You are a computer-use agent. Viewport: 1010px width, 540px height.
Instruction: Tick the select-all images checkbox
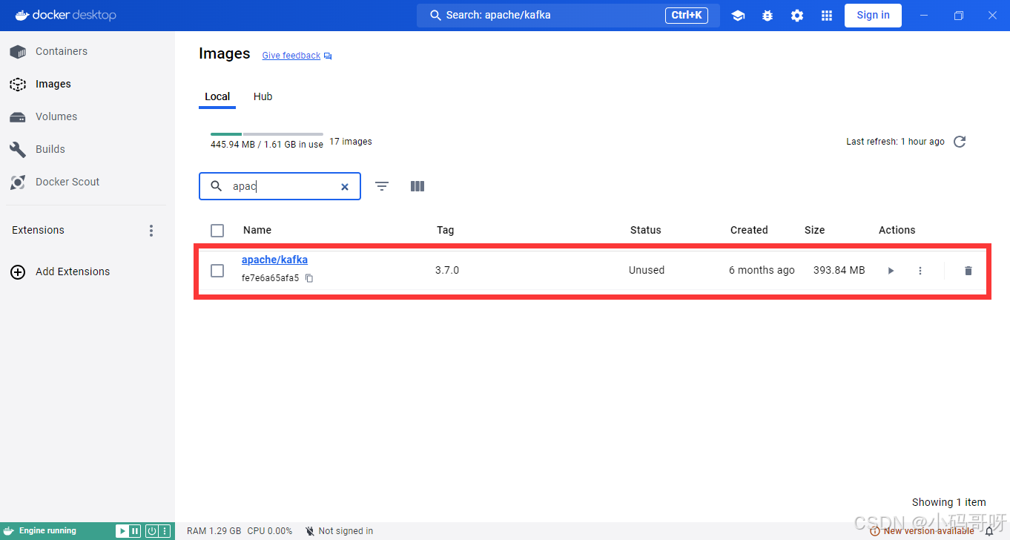pos(217,231)
